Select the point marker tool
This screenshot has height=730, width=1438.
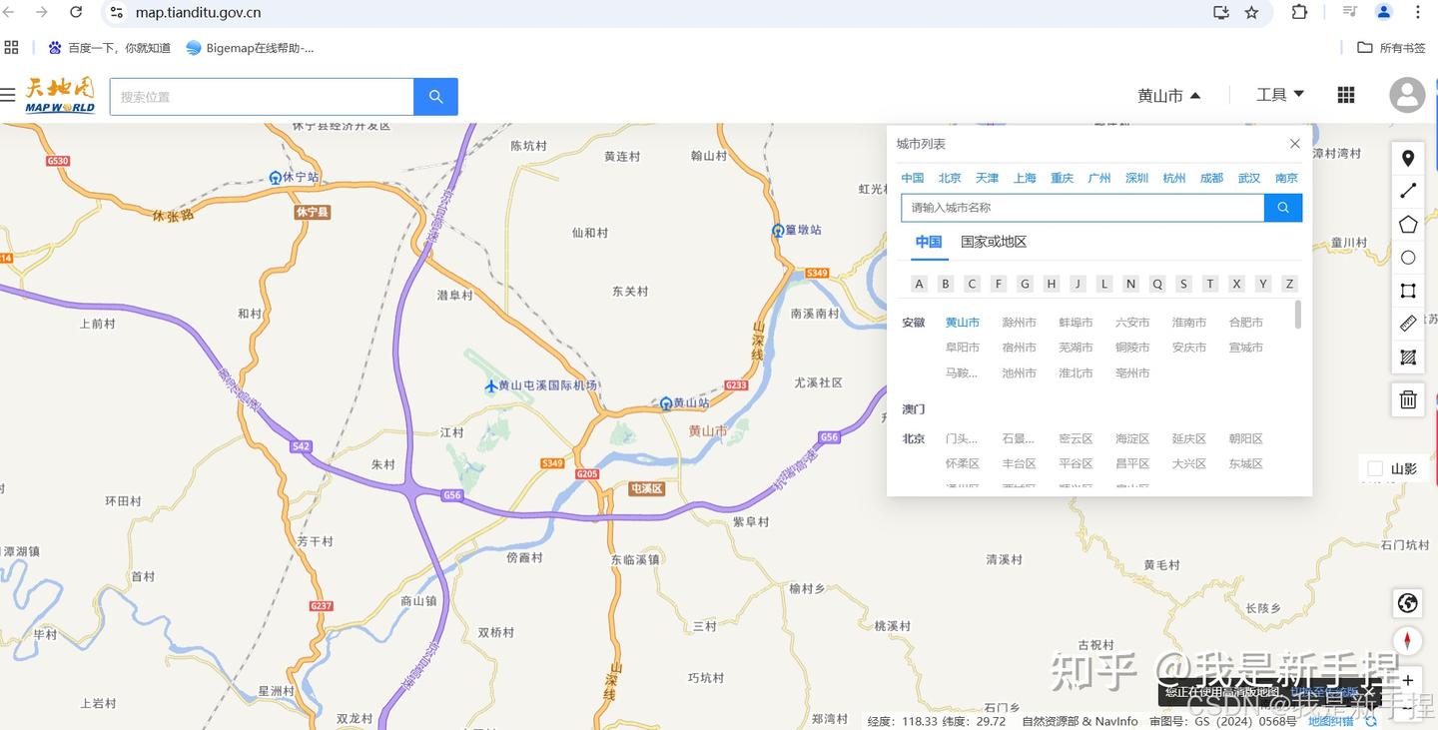click(1407, 158)
